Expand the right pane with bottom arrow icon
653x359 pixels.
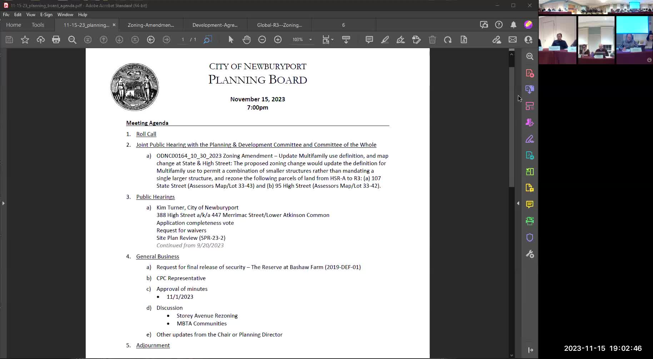click(x=530, y=350)
